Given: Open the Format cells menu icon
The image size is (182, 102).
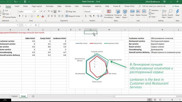Looking at the screenshot, I should tap(144, 11).
